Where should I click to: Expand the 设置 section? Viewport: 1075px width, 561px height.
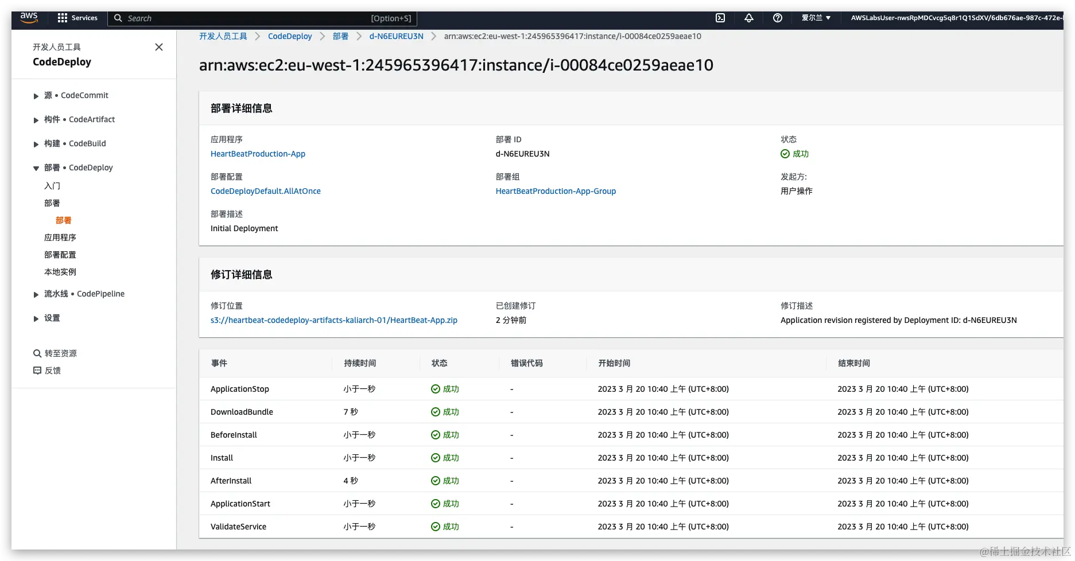pyautogui.click(x=36, y=318)
